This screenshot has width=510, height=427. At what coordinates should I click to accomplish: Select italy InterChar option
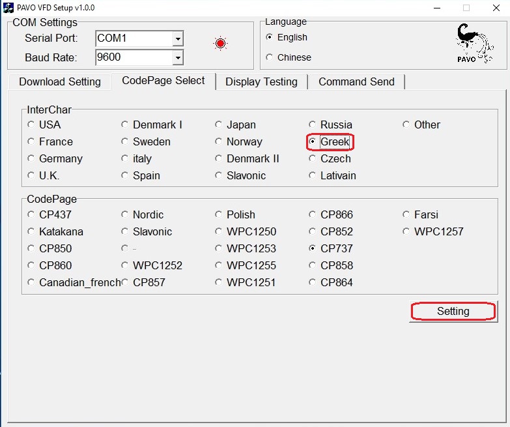[x=136, y=158]
